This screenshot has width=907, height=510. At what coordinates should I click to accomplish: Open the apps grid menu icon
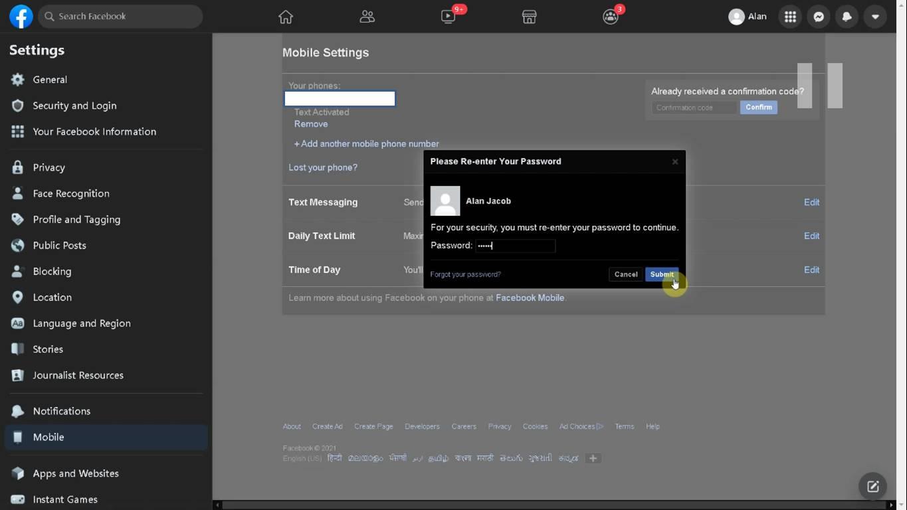[x=790, y=17]
